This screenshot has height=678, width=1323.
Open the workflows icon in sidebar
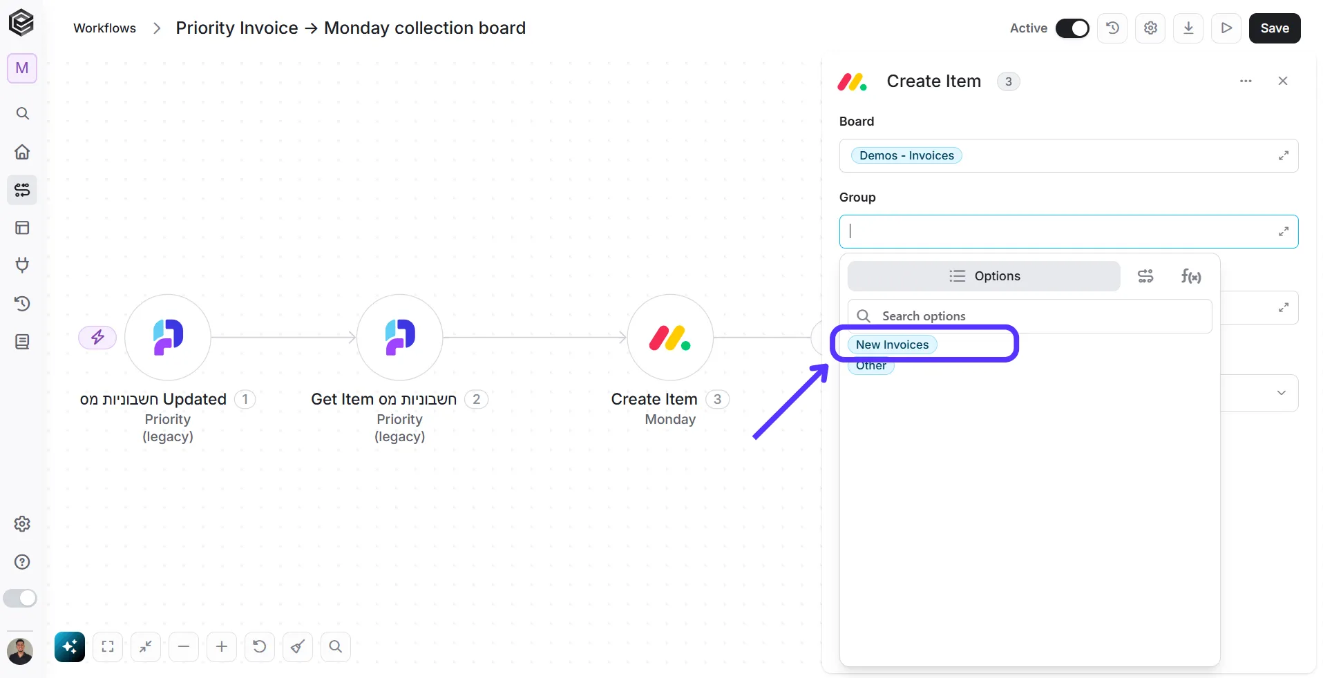22,190
